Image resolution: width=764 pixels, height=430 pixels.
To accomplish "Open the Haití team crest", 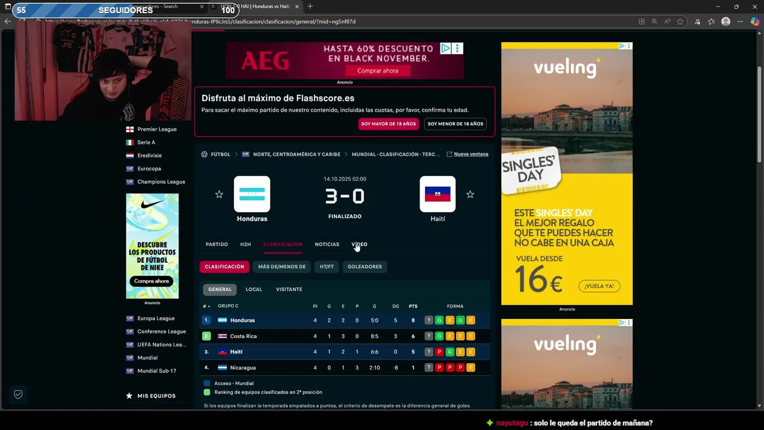I will pos(438,194).
